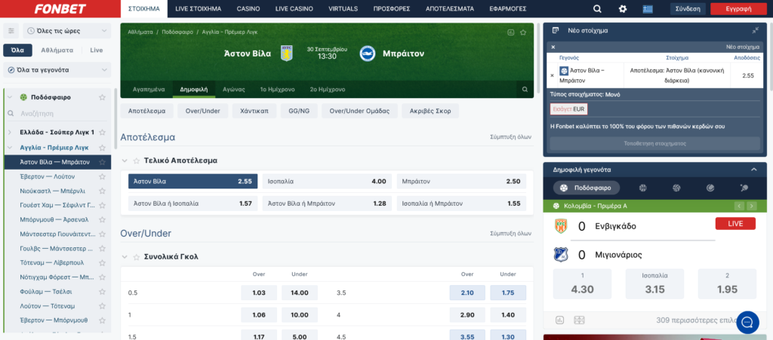The width and height of the screenshot is (773, 340).
Task: Collapse the Συνολικά Γκολ market chevron
Action: [125, 257]
